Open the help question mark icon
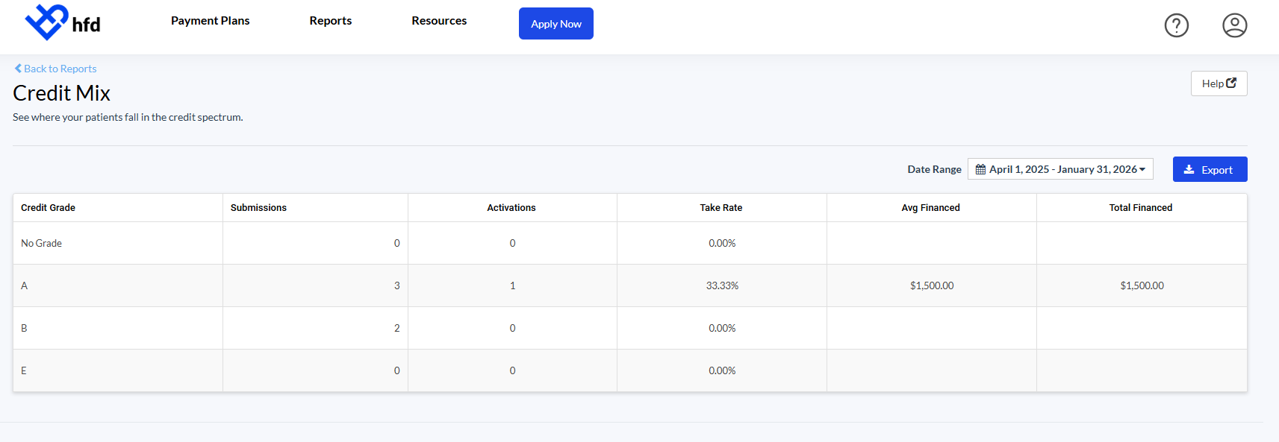This screenshot has height=442, width=1279. 1176,25
